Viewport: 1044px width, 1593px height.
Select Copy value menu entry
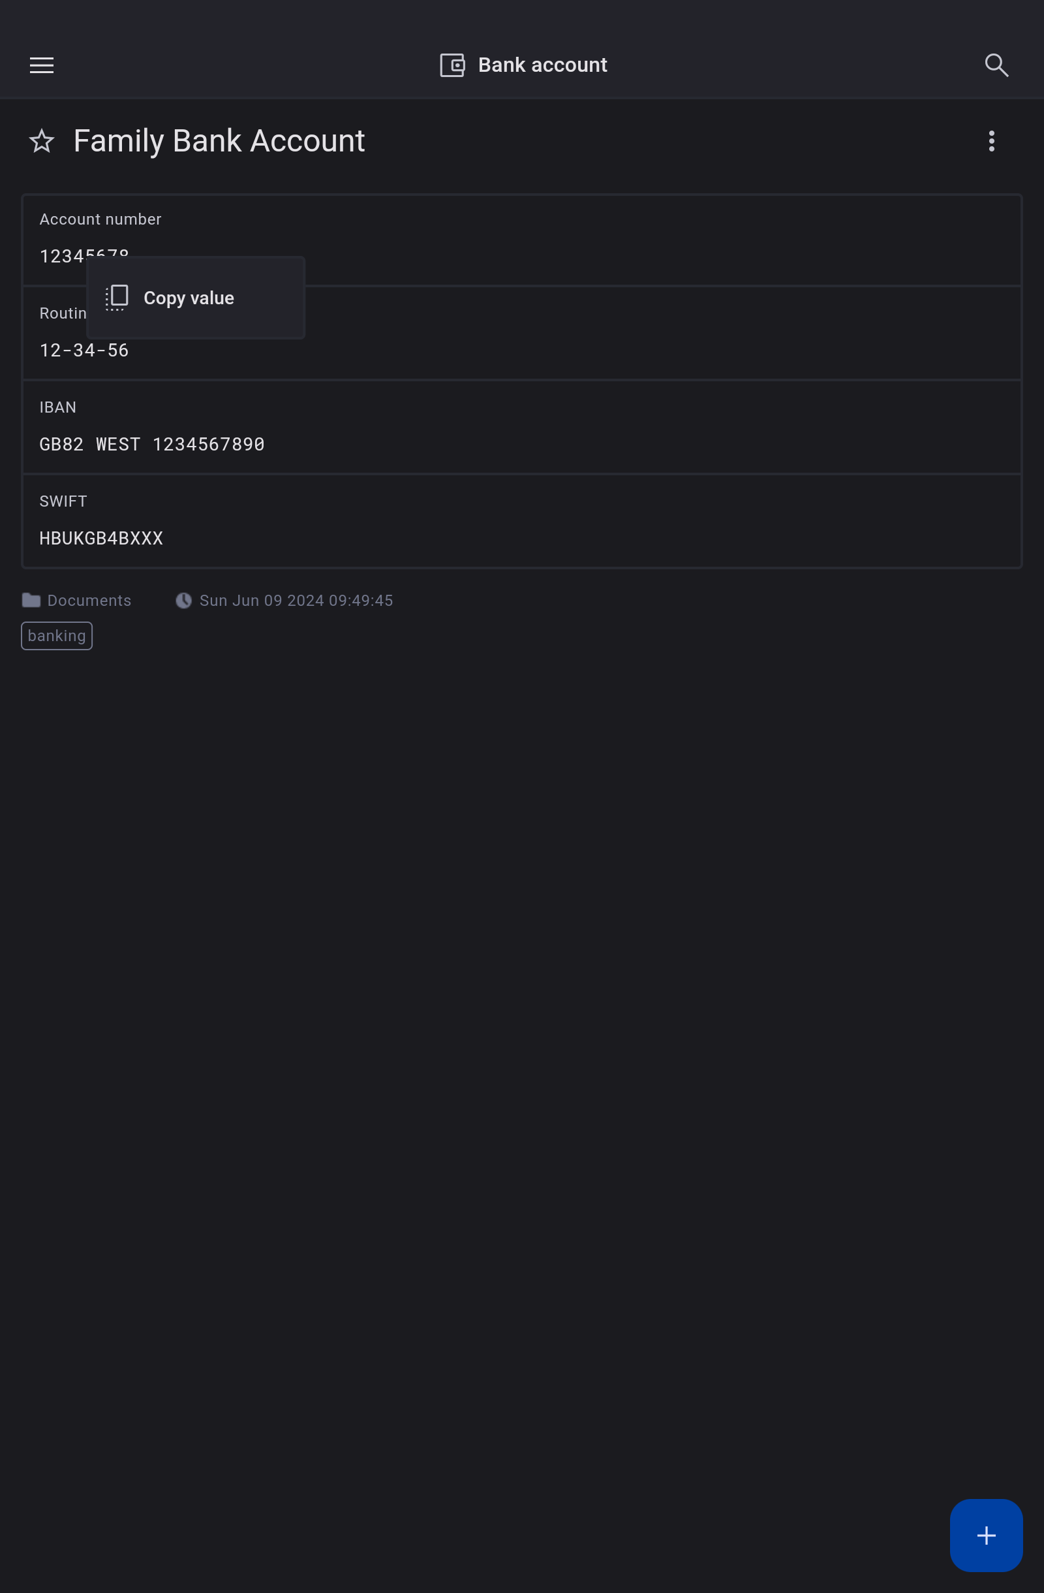point(189,298)
